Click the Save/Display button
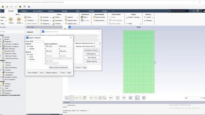Viewport: 205px width, 115px height. pos(33,73)
